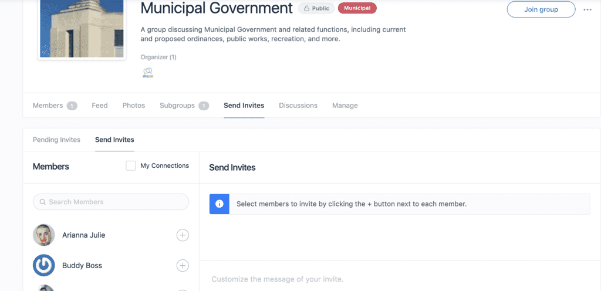Screen dimensions: 601x291
Task: Switch to Pending Invites sub-tab
Action: (56, 140)
